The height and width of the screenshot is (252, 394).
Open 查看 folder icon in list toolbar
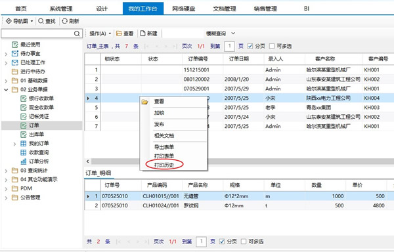[119, 33]
